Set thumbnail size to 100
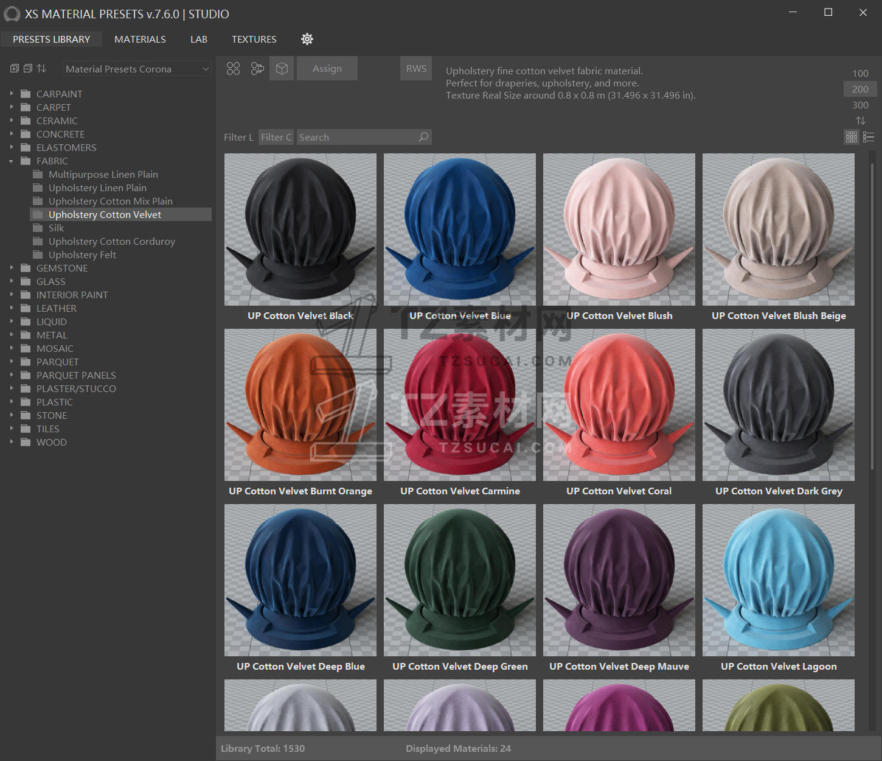Screen dimensions: 882x761 [x=860, y=73]
